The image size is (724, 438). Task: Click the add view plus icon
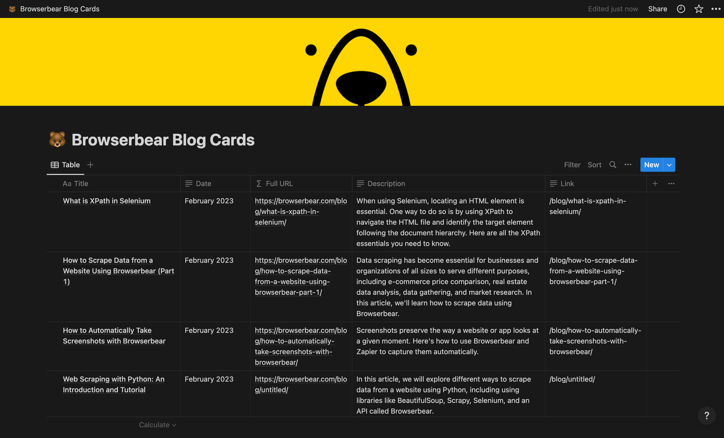[90, 164]
